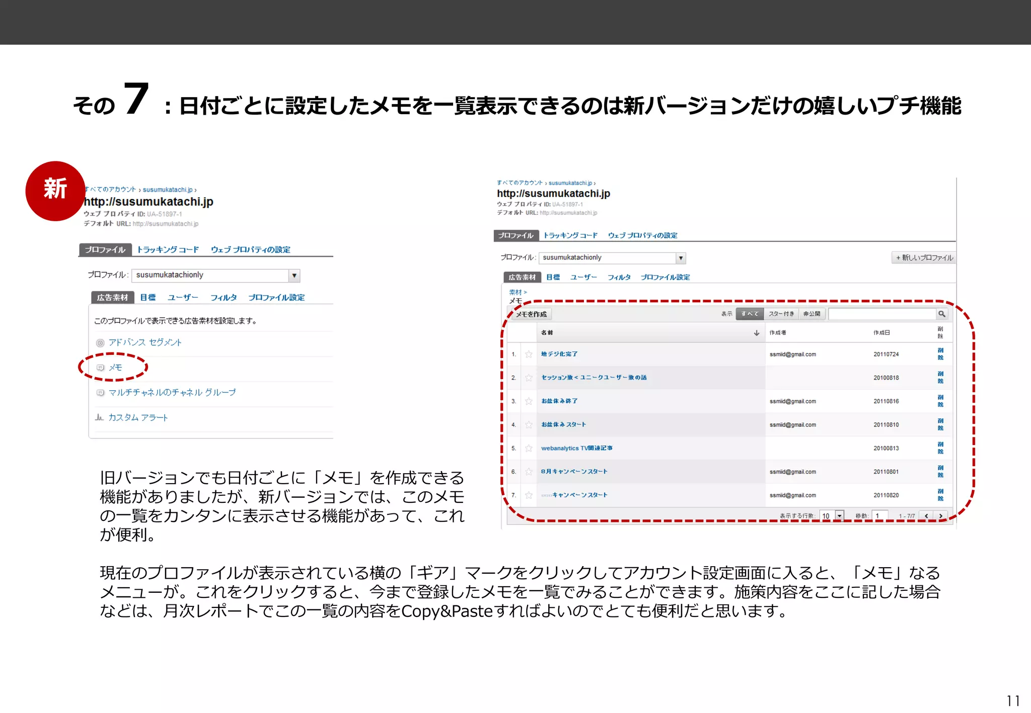This screenshot has width=1031, height=713.
Task: Star the お盆休み終了 memo
Action: (x=529, y=401)
